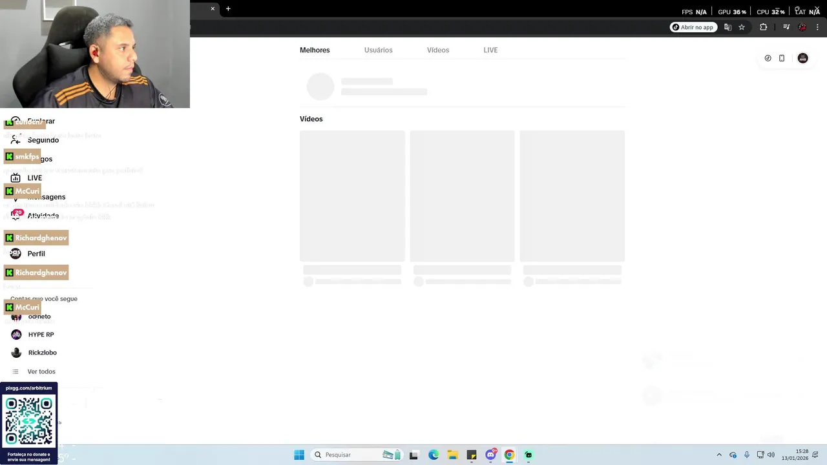
Task: Switch to the Usuários tab
Action: click(378, 50)
